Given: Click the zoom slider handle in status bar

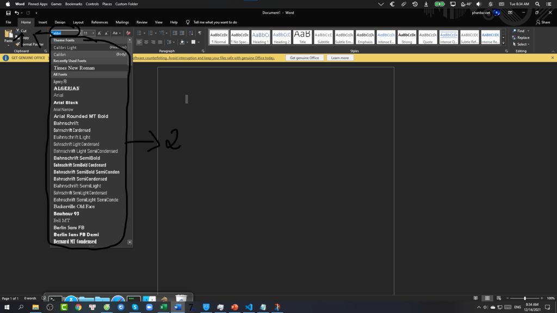Looking at the screenshot, I should pos(525,298).
